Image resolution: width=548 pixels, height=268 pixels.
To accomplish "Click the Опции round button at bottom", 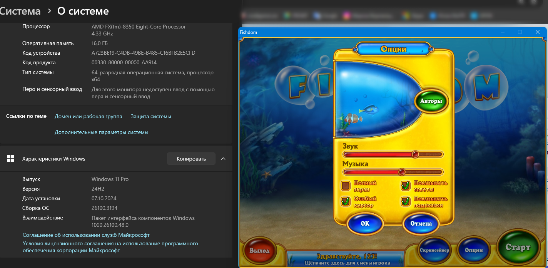I will click(474, 250).
